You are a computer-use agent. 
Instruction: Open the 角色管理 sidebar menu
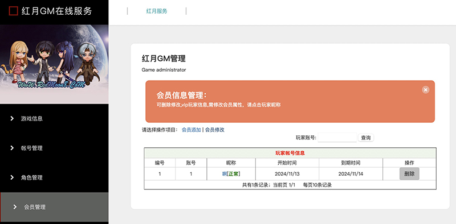click(x=54, y=177)
